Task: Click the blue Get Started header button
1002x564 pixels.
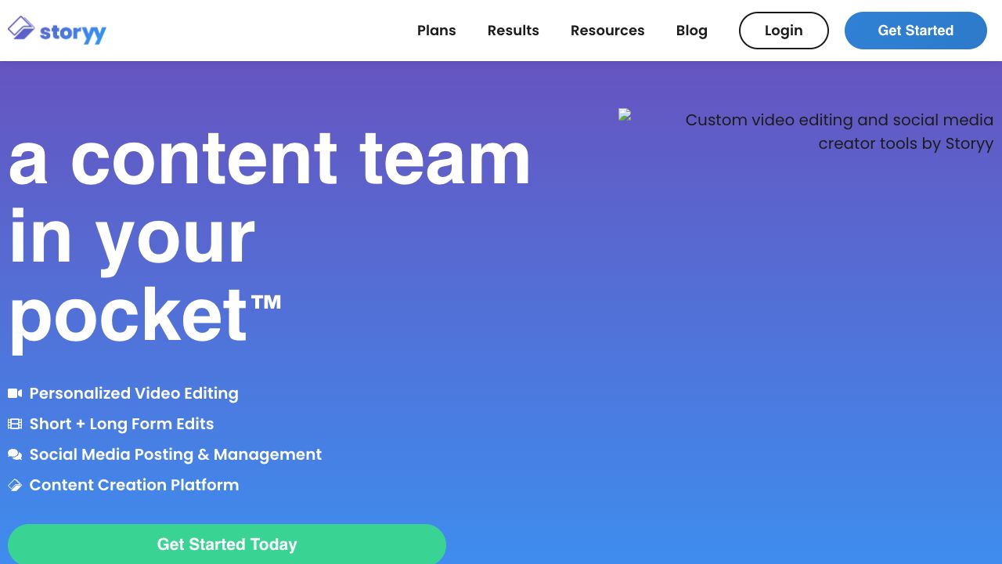Action: tap(915, 31)
